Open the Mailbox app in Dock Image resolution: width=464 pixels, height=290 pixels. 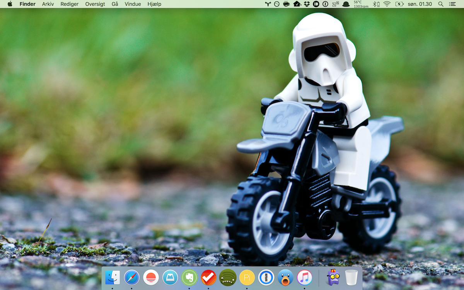[170, 277]
